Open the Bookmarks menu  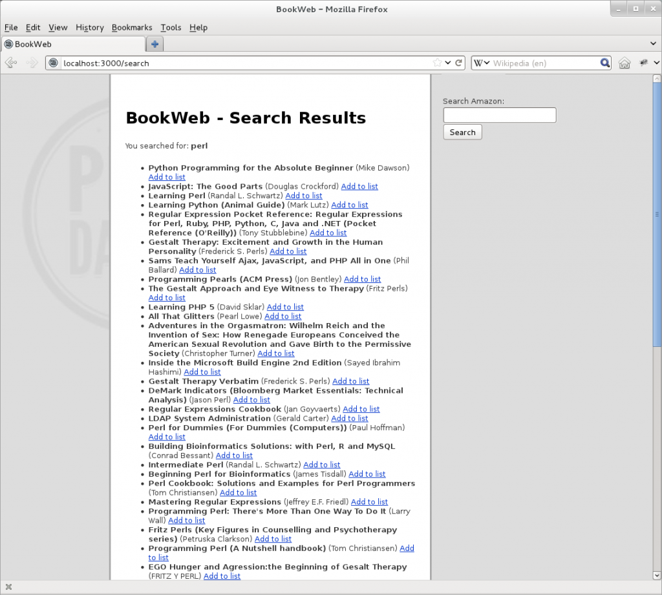(132, 27)
